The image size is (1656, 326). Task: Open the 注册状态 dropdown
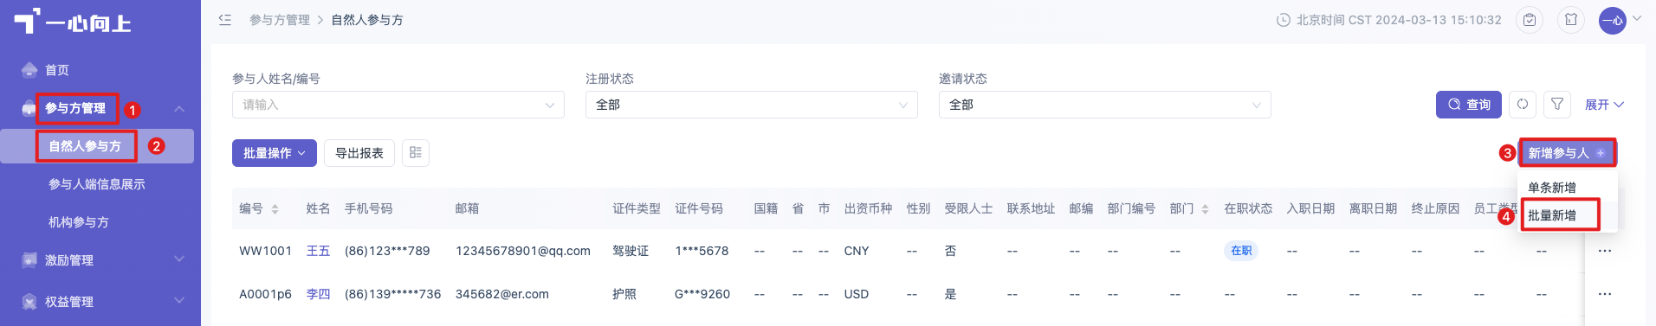(x=751, y=105)
